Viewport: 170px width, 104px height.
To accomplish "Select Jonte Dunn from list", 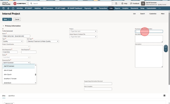I will [19, 83].
